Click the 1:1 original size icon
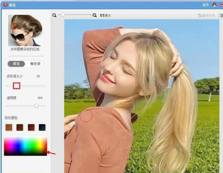223x173 pixels. [102, 15]
